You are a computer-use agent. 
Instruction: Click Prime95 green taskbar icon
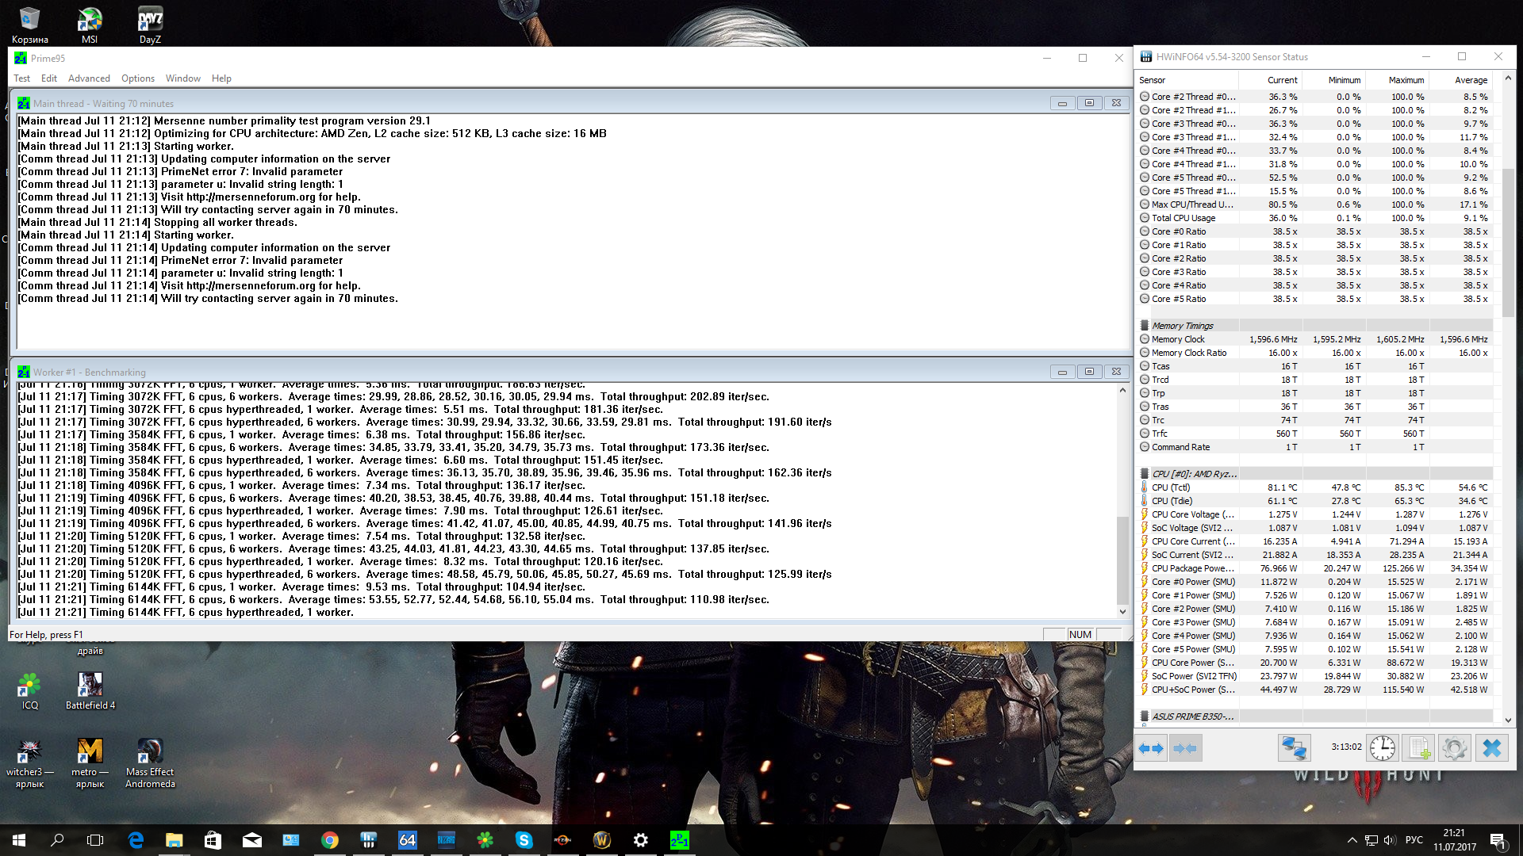pos(680,840)
